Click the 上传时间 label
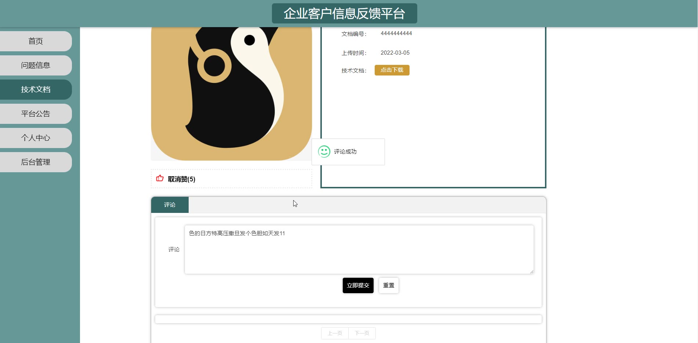The image size is (698, 343). coord(354,53)
